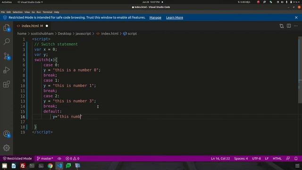This screenshot has width=302, height=170.
Task: Open the document editor dock icon
Action: coord(14,166)
